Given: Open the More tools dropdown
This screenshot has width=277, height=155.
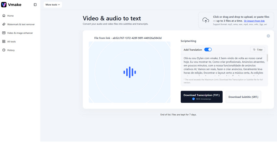Looking at the screenshot, I should coord(53,4).
